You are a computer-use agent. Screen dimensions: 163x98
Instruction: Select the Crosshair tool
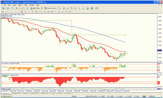(x=7, y=12)
